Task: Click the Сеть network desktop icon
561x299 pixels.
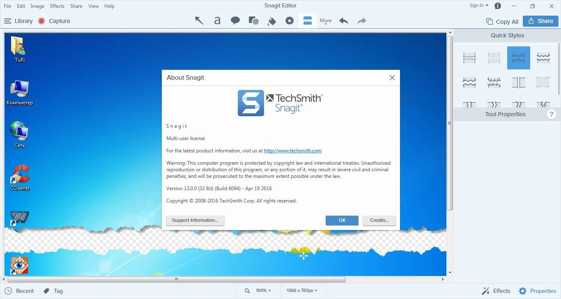Action: coord(20,135)
